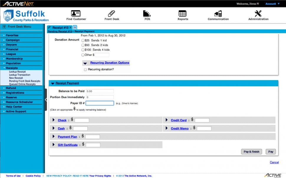
Task: Open the Communication module
Action: click(218, 15)
